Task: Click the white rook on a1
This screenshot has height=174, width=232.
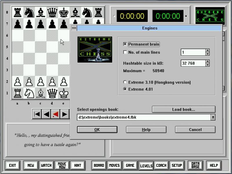Action: [x=17, y=93]
